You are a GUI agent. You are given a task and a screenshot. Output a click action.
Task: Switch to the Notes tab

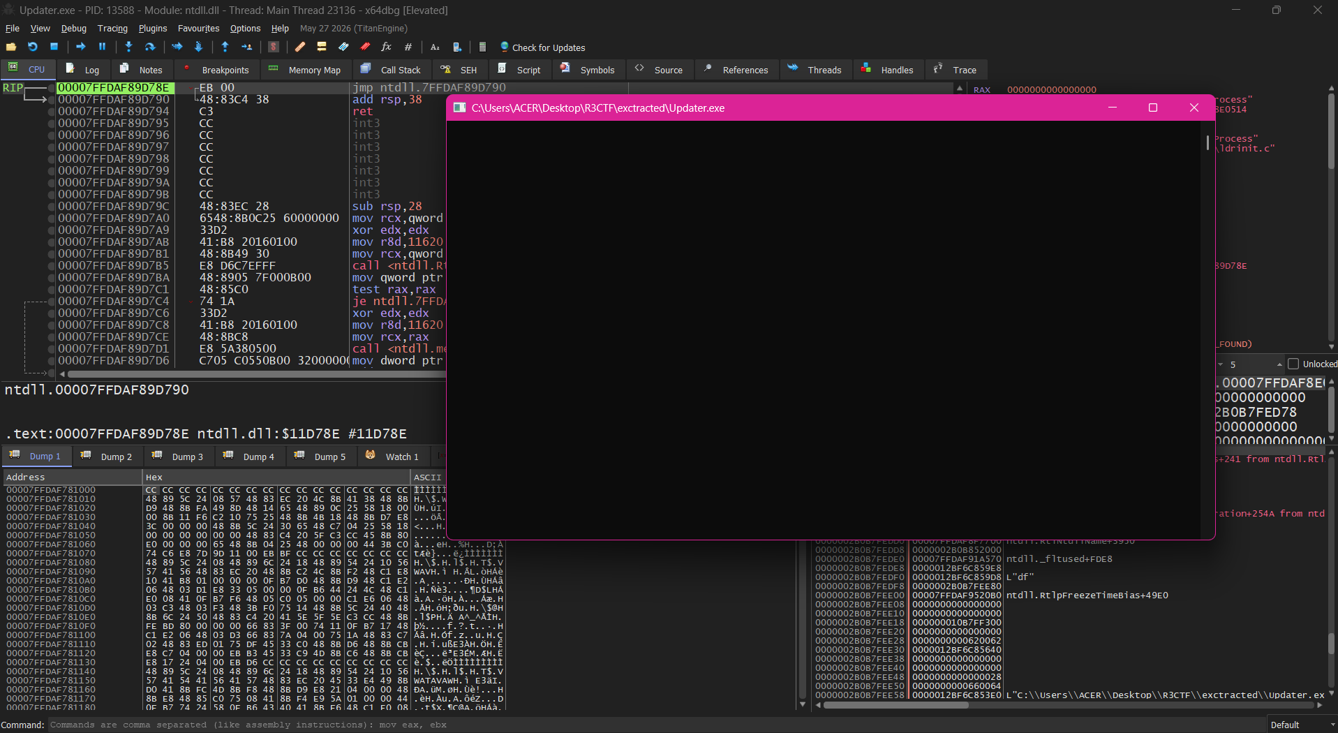pos(142,70)
